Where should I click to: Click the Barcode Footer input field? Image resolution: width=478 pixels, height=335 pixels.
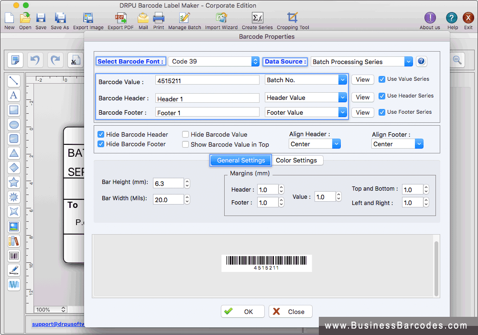coord(207,112)
